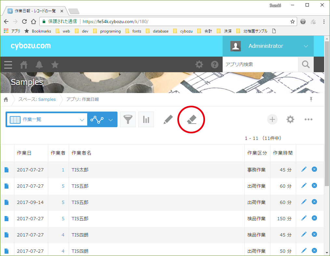Open the three-dot options menu
The height and width of the screenshot is (256, 330).
(308, 119)
